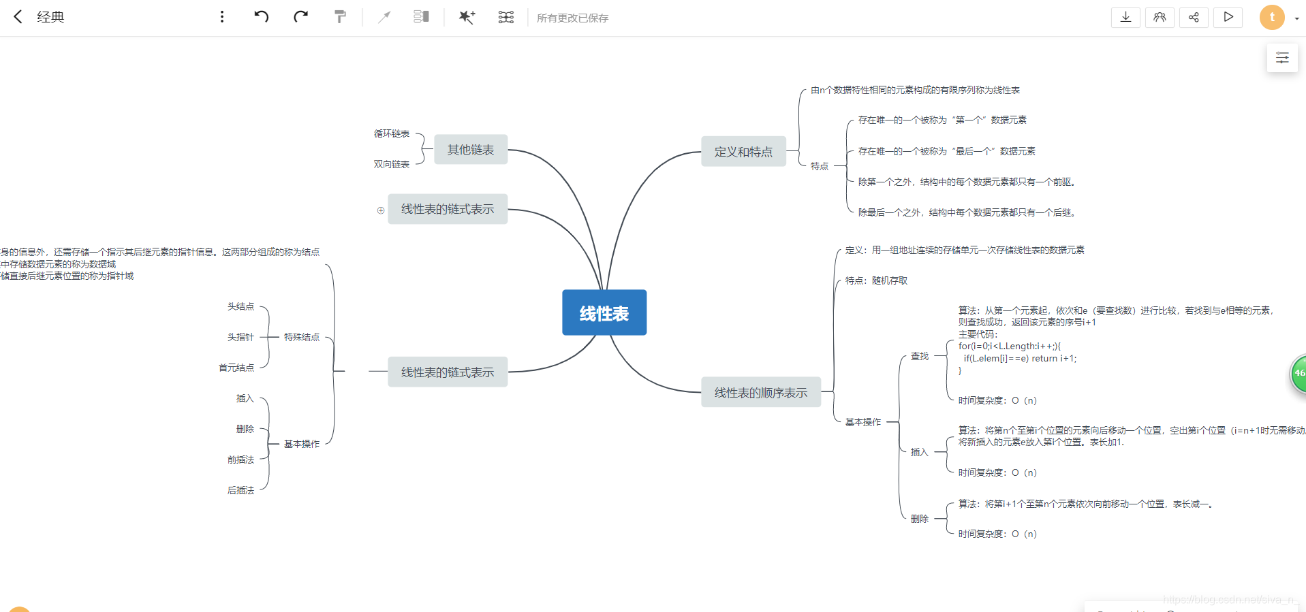1306x612 pixels.
Task: Click the 所有更改已保存 status text
Action: pos(572,18)
